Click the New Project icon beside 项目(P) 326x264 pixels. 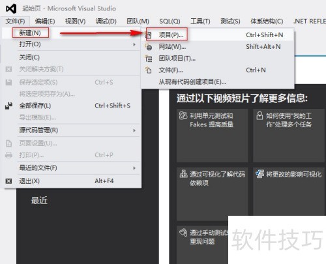coord(149,35)
